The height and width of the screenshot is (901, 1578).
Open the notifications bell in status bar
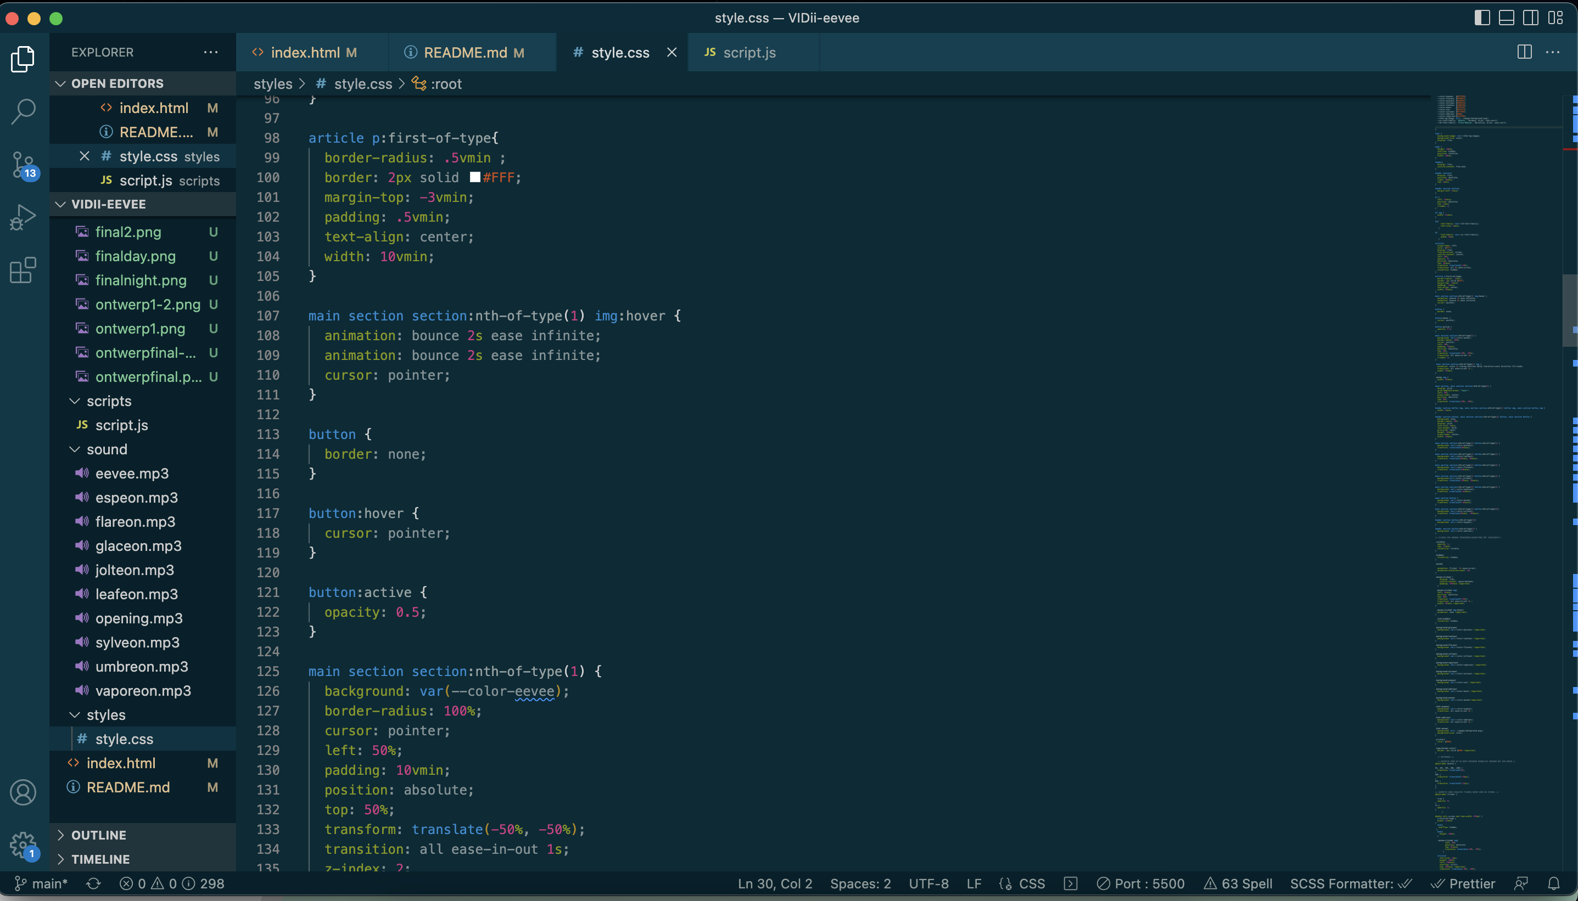[x=1553, y=883]
